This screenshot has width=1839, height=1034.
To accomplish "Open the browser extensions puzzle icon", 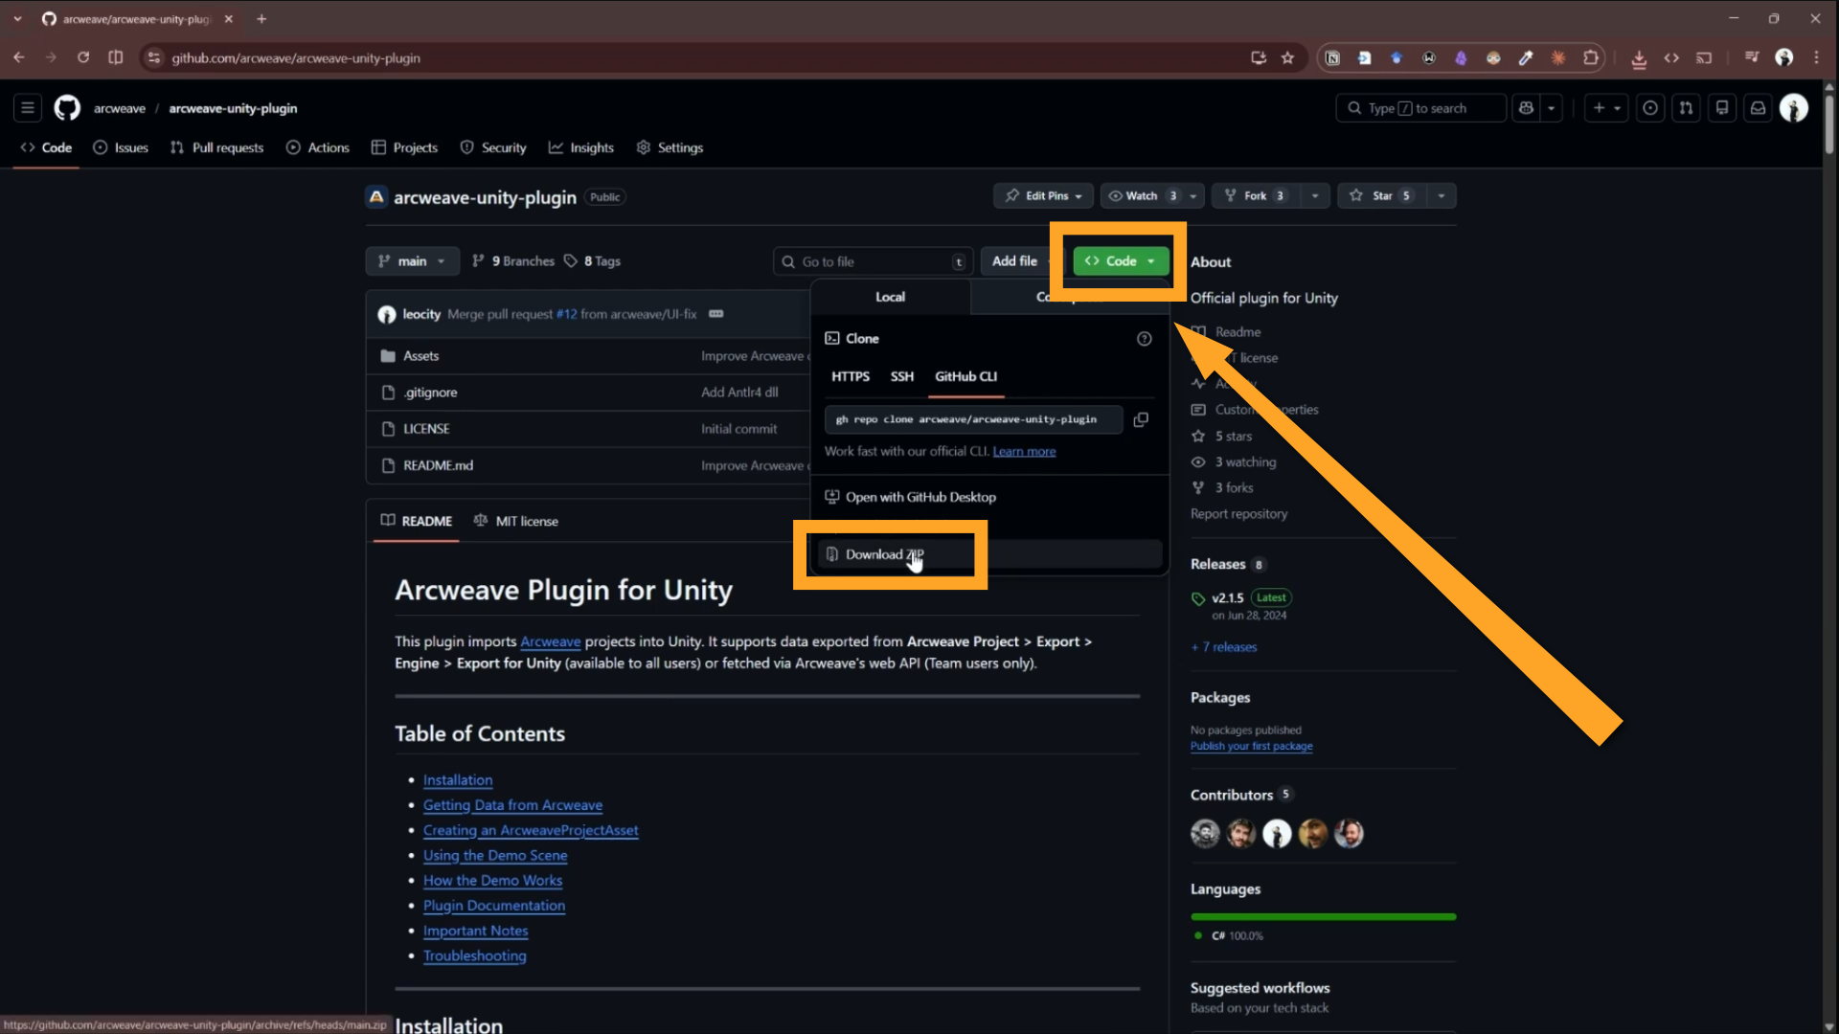I will [1591, 57].
